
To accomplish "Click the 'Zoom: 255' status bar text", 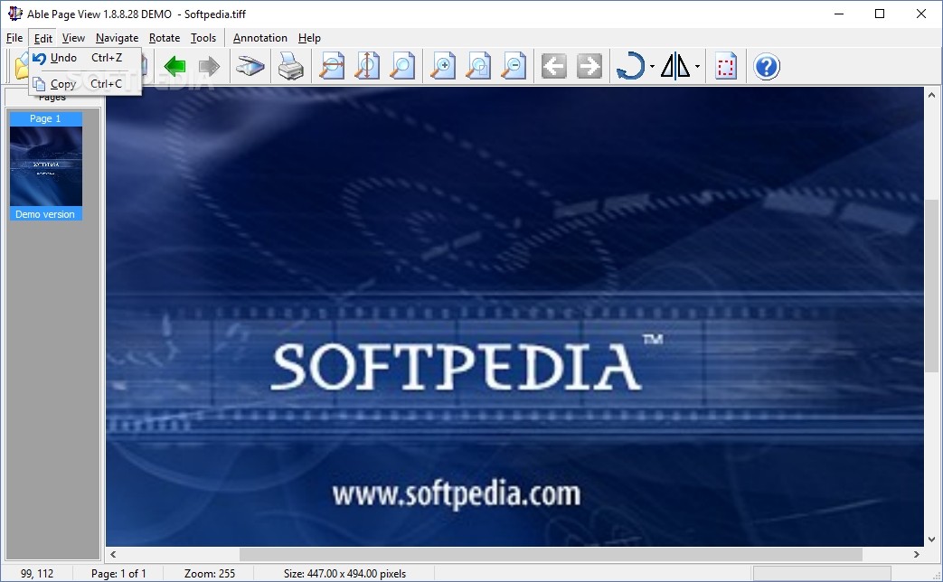I will pyautogui.click(x=209, y=574).
